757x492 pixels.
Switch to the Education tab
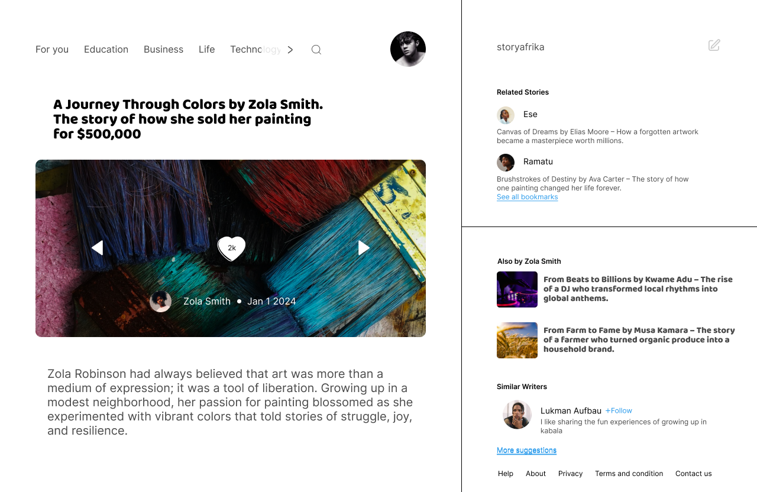(x=106, y=50)
